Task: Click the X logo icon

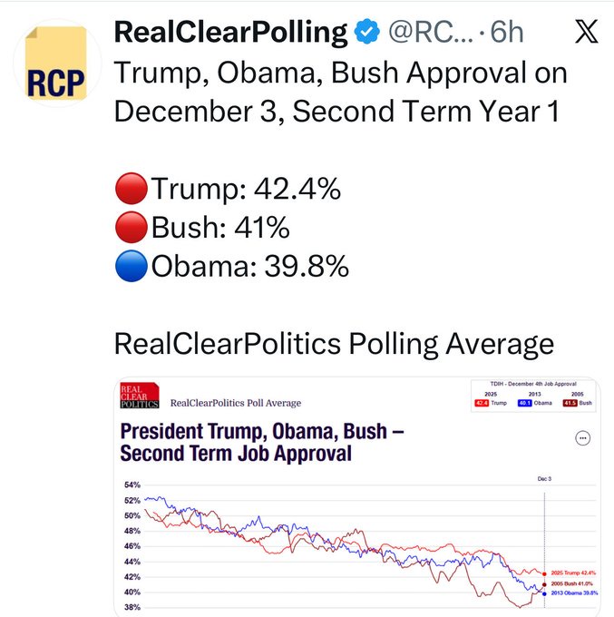Action: pyautogui.click(x=586, y=34)
